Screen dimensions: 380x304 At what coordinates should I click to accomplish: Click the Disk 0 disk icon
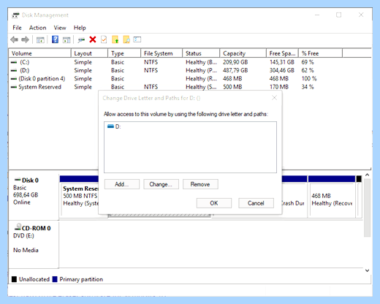18,180
